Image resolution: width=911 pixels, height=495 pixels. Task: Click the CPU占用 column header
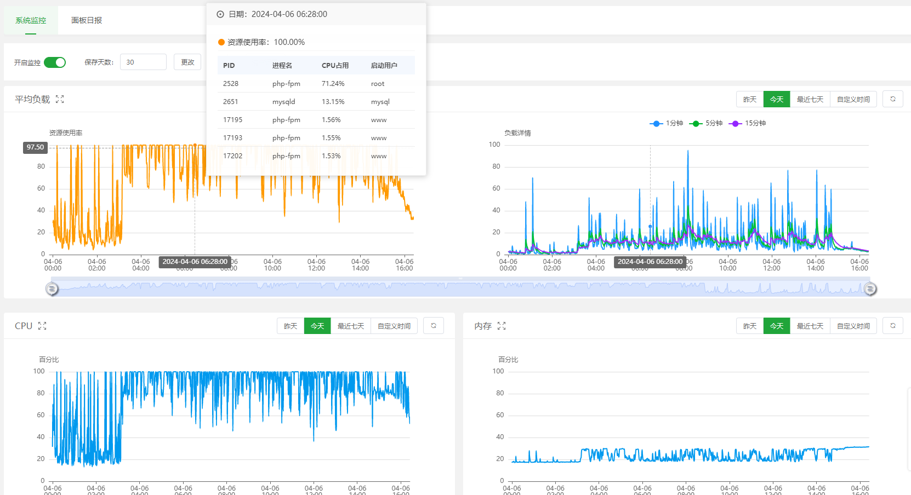(335, 65)
